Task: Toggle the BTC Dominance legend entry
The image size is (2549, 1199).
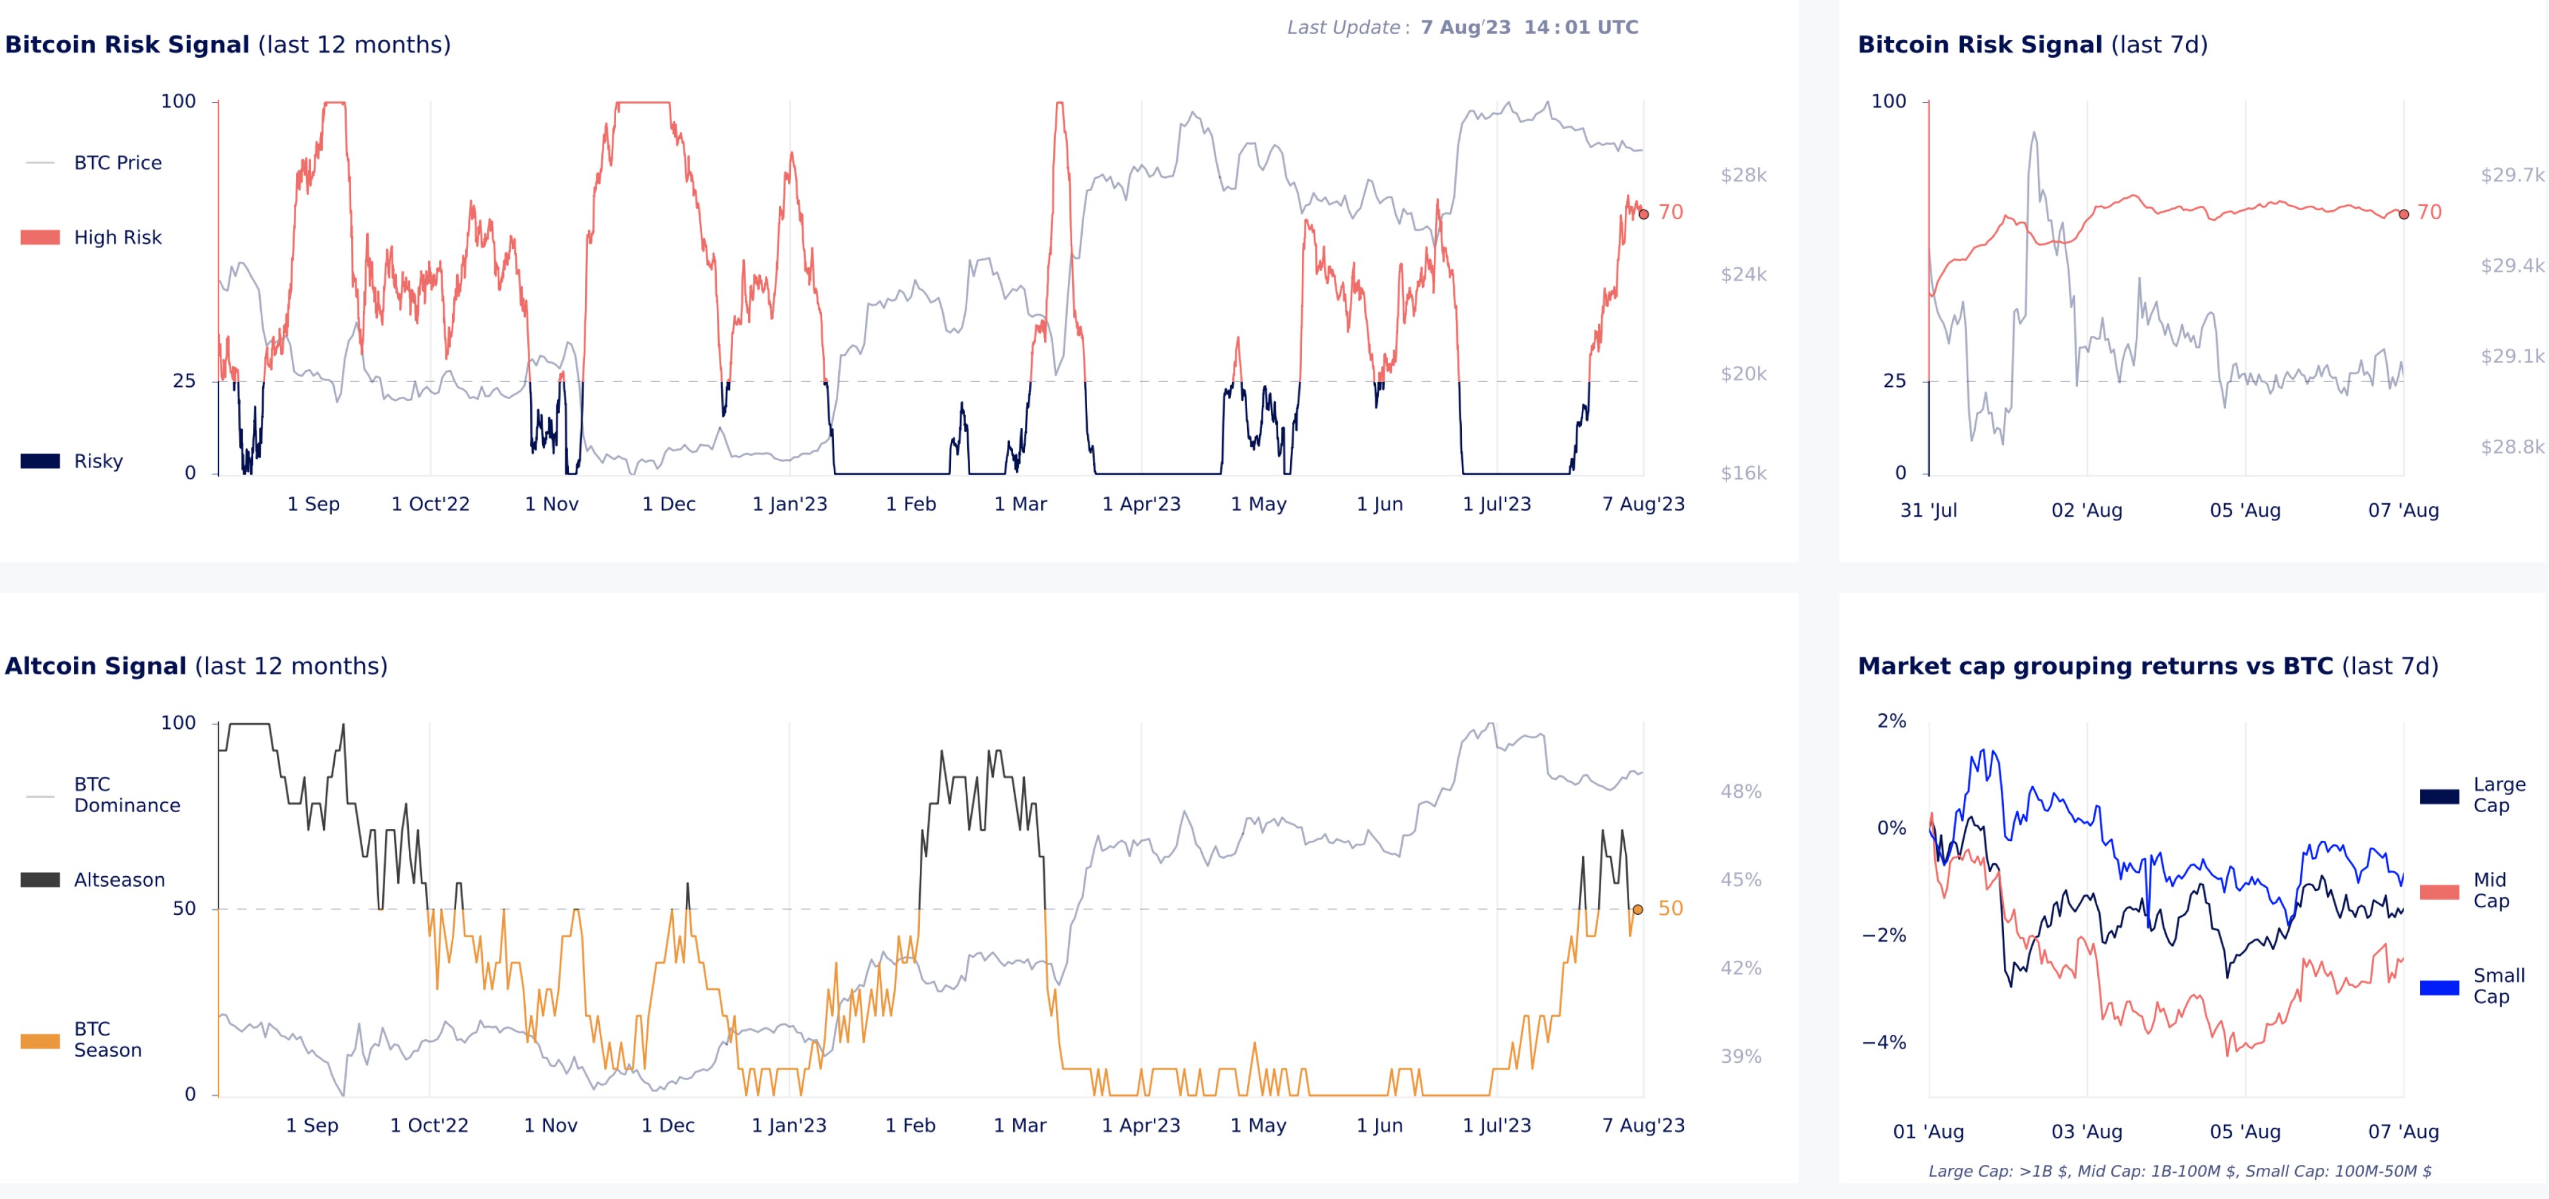Action: pos(103,795)
